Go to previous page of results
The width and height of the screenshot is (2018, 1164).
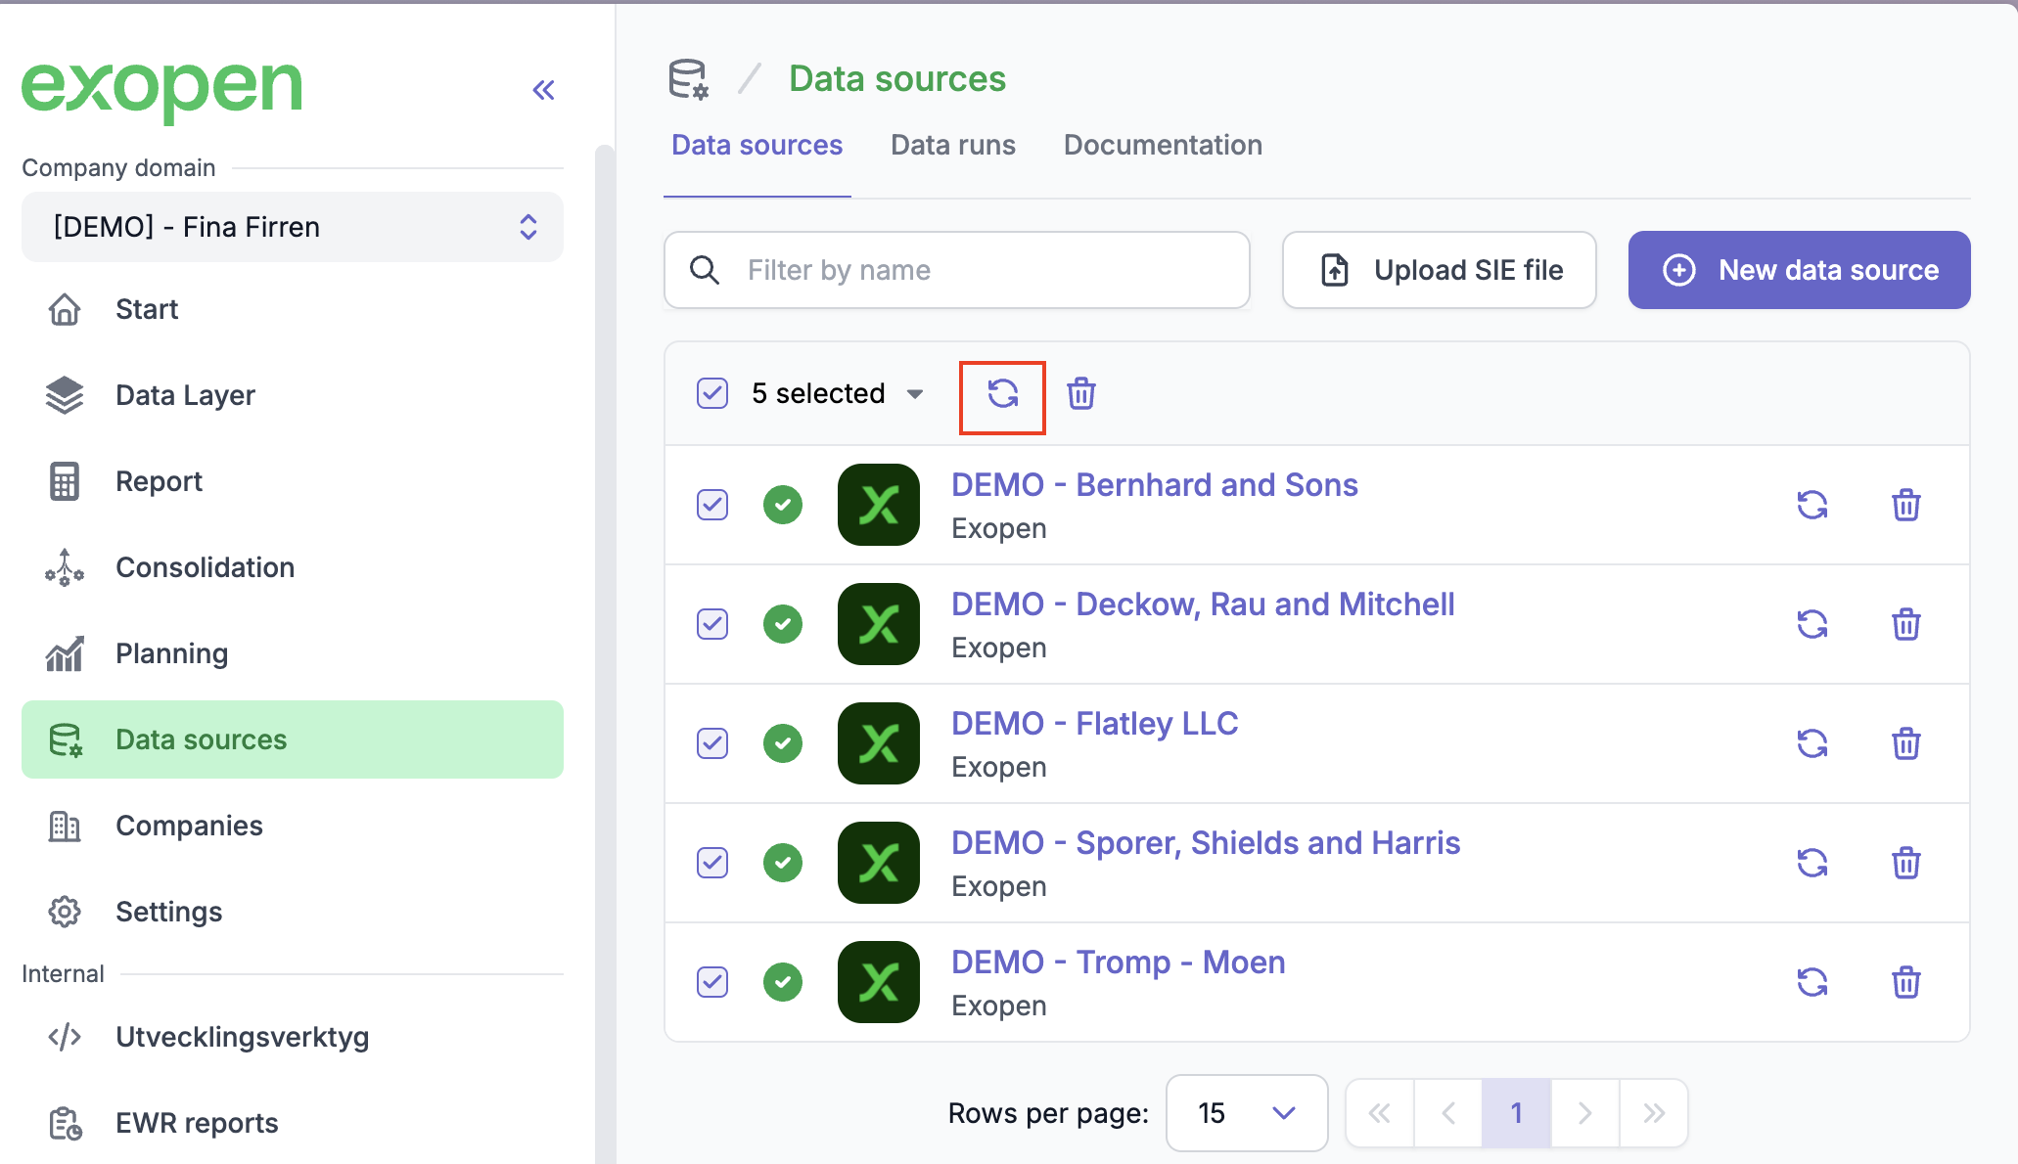tap(1448, 1113)
